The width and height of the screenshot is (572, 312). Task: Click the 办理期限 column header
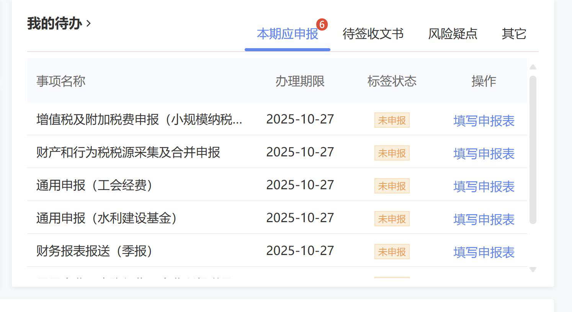[x=300, y=81]
